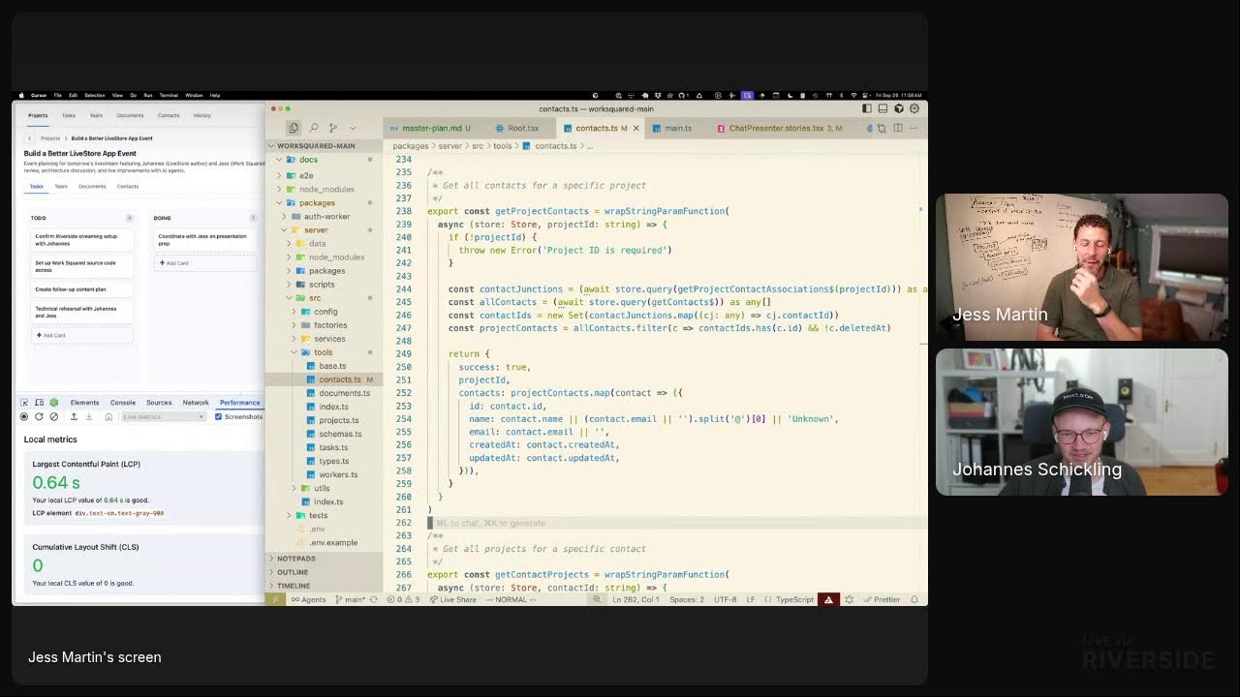Click Live Share in status bar
This screenshot has width=1240, height=697.
pos(453,599)
